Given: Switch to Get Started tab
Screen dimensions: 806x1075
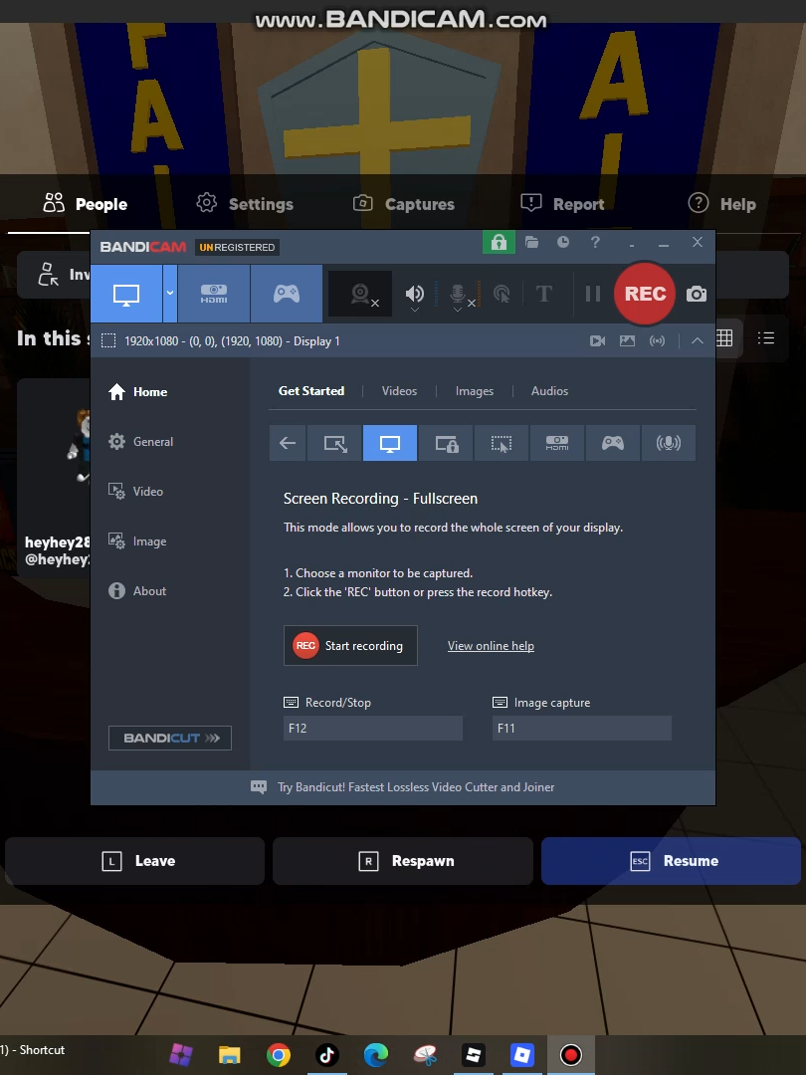Looking at the screenshot, I should 311,391.
